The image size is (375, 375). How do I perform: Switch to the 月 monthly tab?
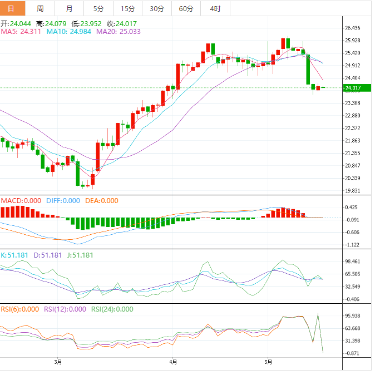point(70,8)
